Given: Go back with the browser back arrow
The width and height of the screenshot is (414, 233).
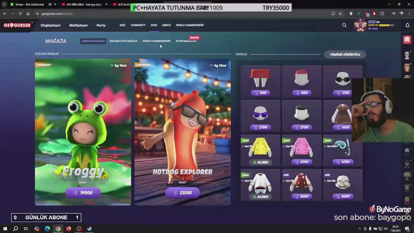Looking at the screenshot, I should [x=5, y=14].
